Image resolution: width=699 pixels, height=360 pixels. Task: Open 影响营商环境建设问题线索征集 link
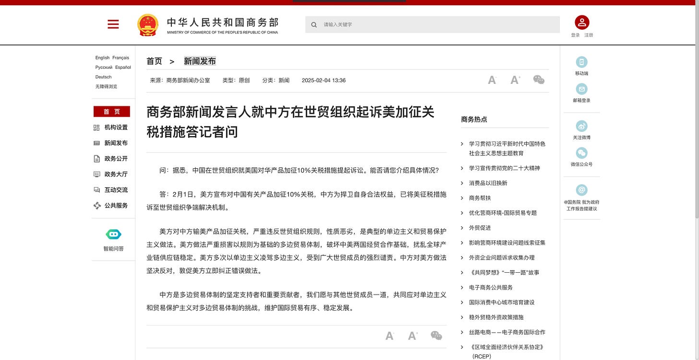click(x=507, y=243)
